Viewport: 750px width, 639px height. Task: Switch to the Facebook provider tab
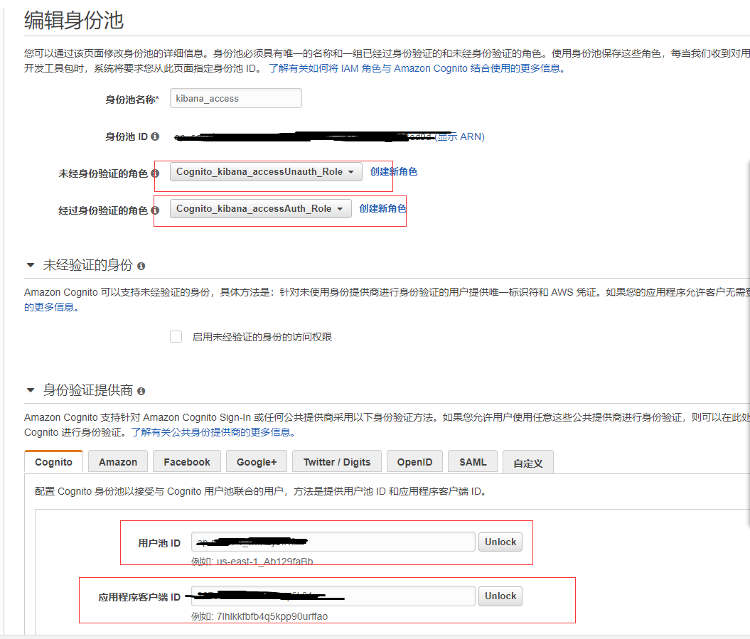pyautogui.click(x=187, y=462)
